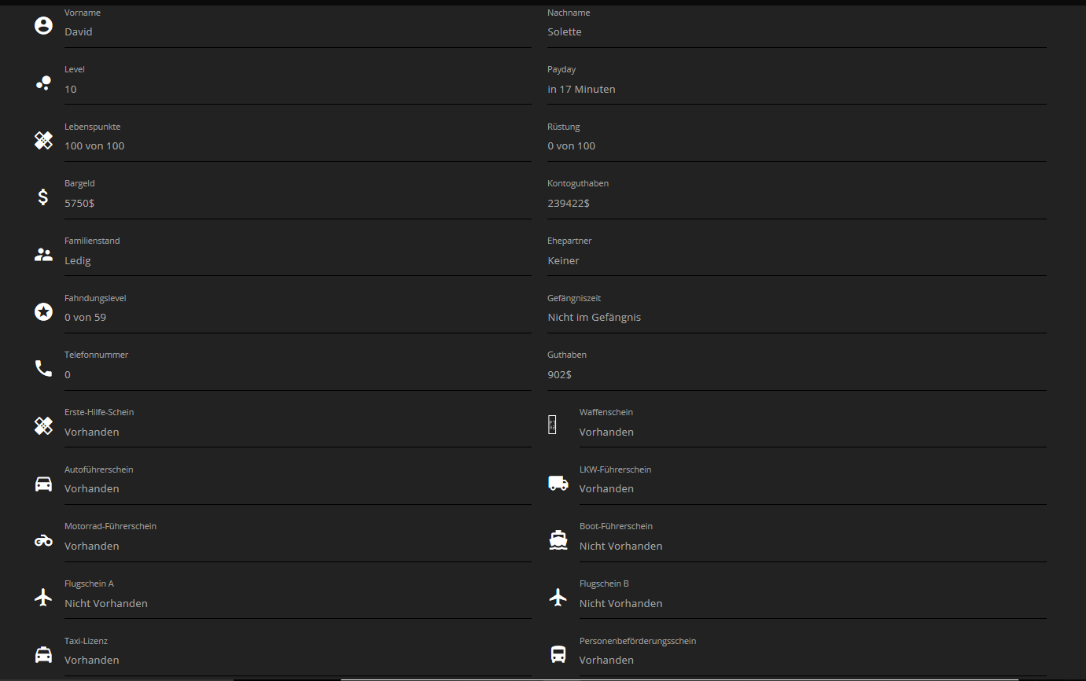1086x681 pixels.
Task: Click the Gefängniszeit field
Action: tap(796, 317)
